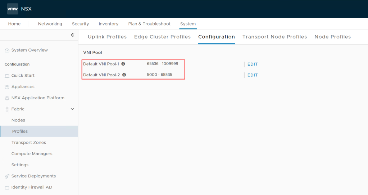Switch to the Transport Node Profiles tab
The height and width of the screenshot is (195, 368).
click(x=274, y=37)
